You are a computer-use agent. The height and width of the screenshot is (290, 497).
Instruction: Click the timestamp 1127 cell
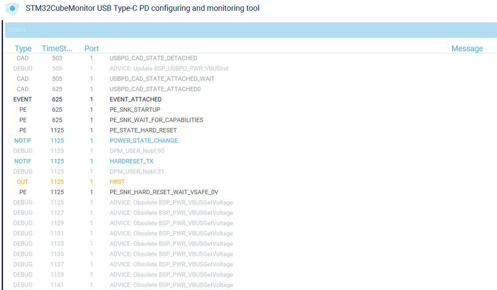(57, 213)
